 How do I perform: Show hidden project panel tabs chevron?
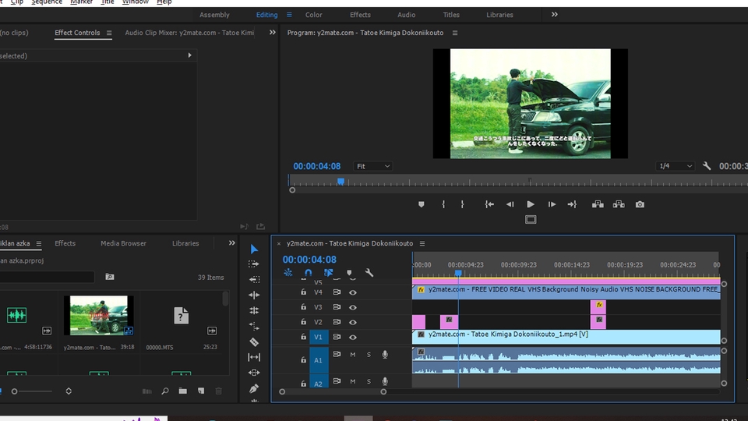[232, 243]
